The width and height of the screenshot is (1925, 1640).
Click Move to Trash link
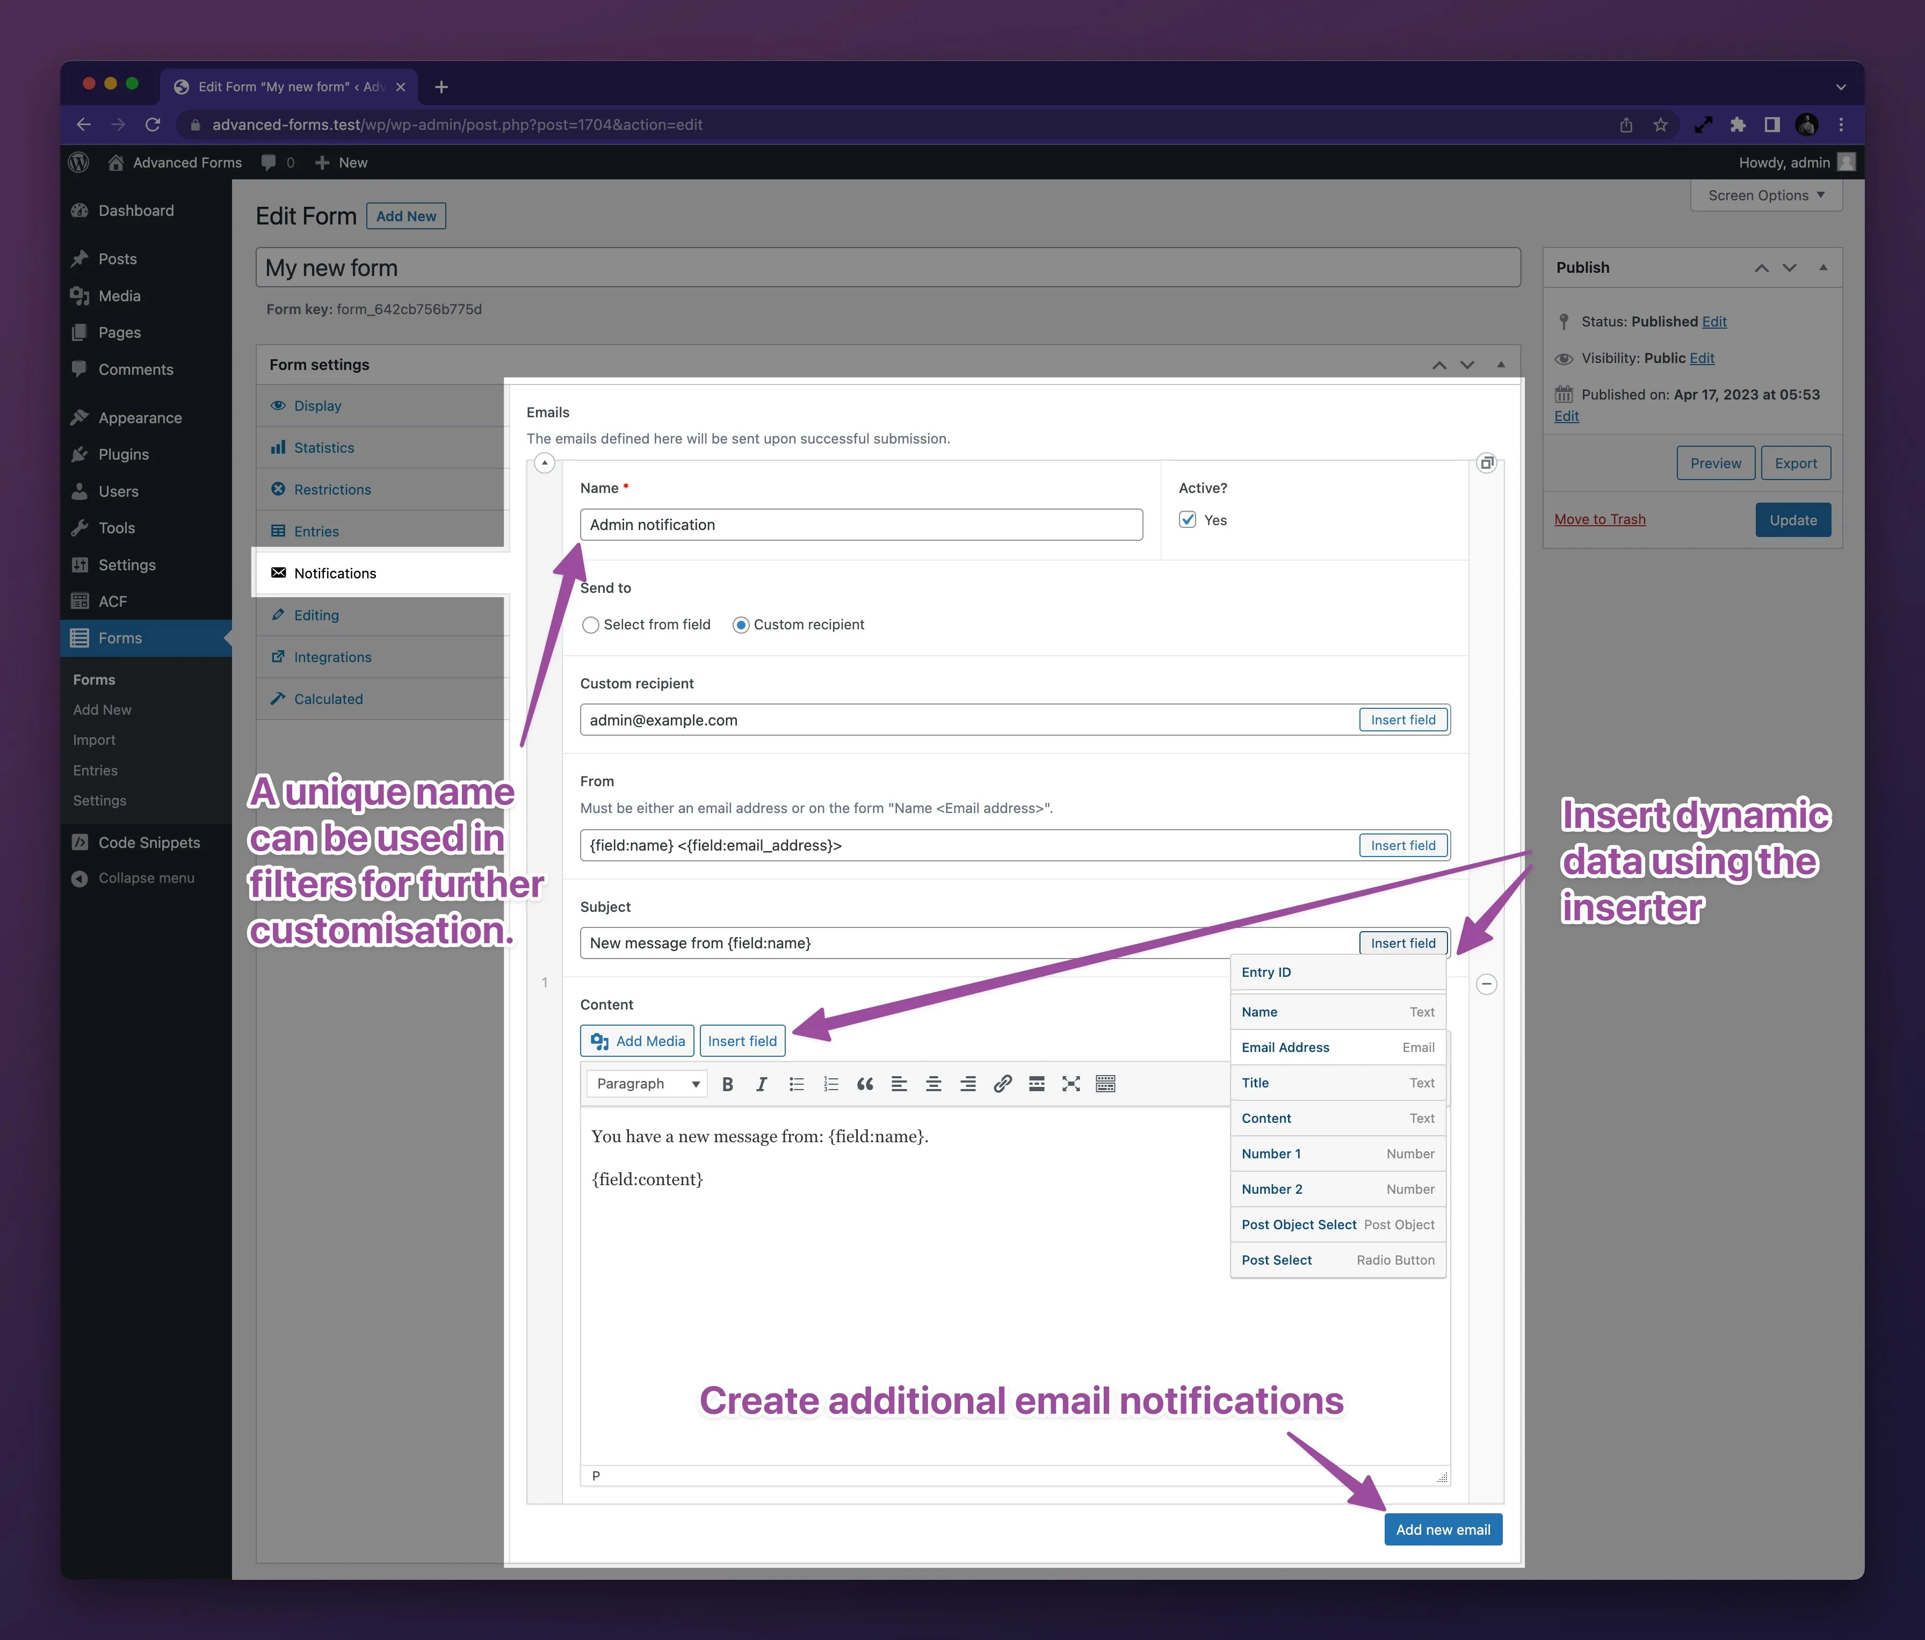coord(1599,519)
